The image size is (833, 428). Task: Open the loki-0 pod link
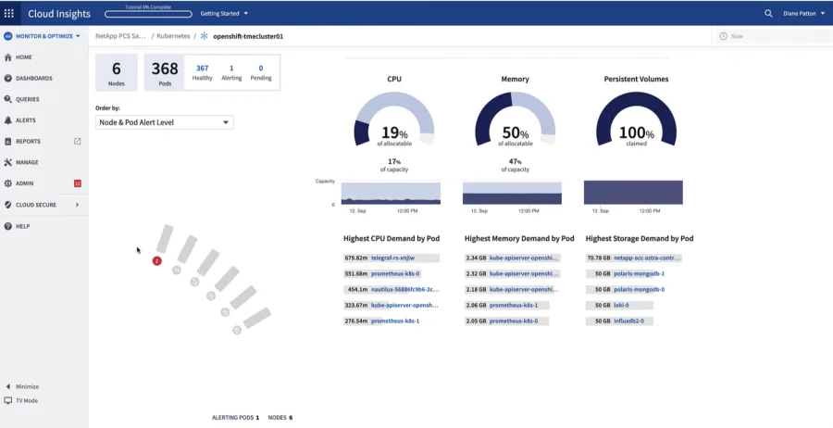(x=621, y=306)
